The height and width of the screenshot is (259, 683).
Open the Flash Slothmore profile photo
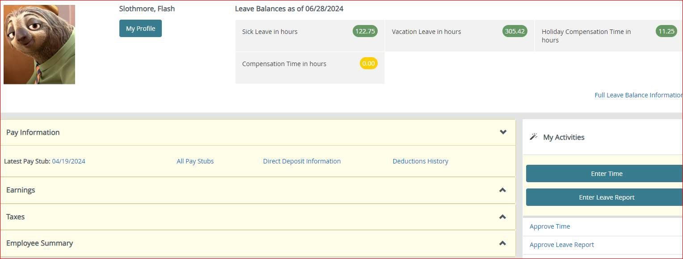click(x=39, y=44)
